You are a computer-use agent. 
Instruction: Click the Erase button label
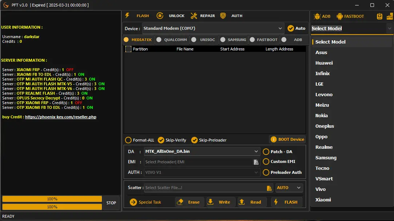point(194,202)
